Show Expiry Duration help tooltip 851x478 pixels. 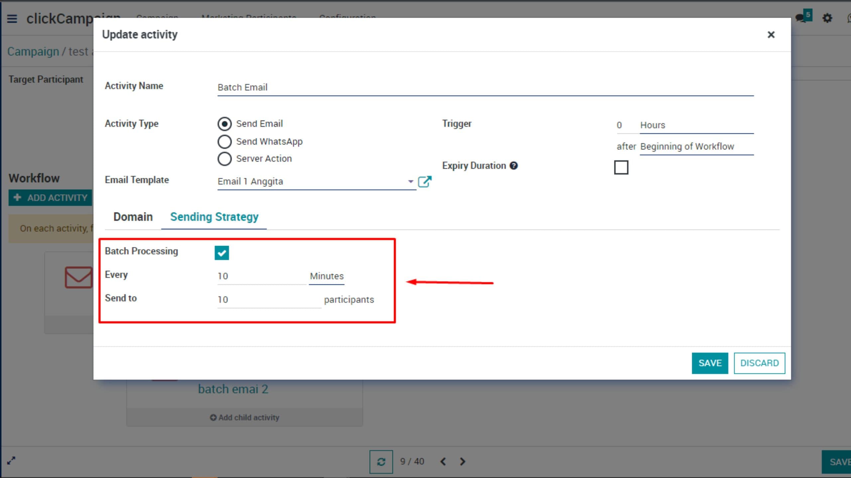tap(514, 165)
